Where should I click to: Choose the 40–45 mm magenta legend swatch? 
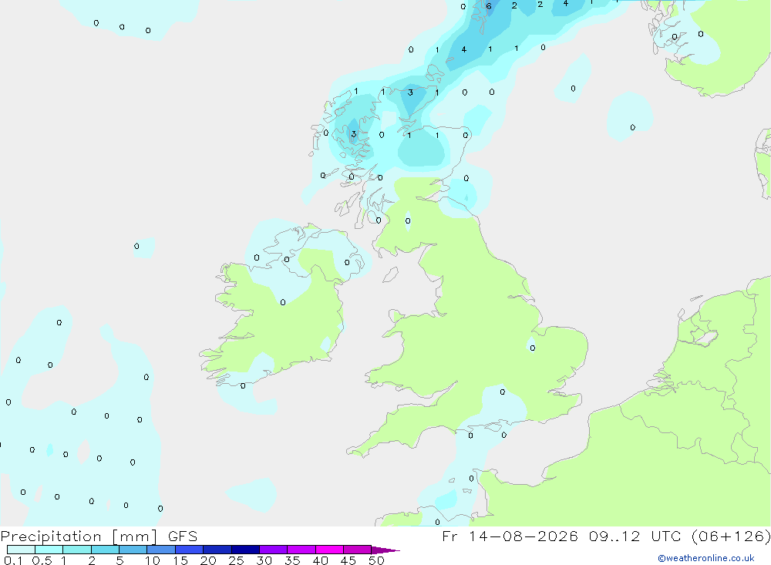329,550
